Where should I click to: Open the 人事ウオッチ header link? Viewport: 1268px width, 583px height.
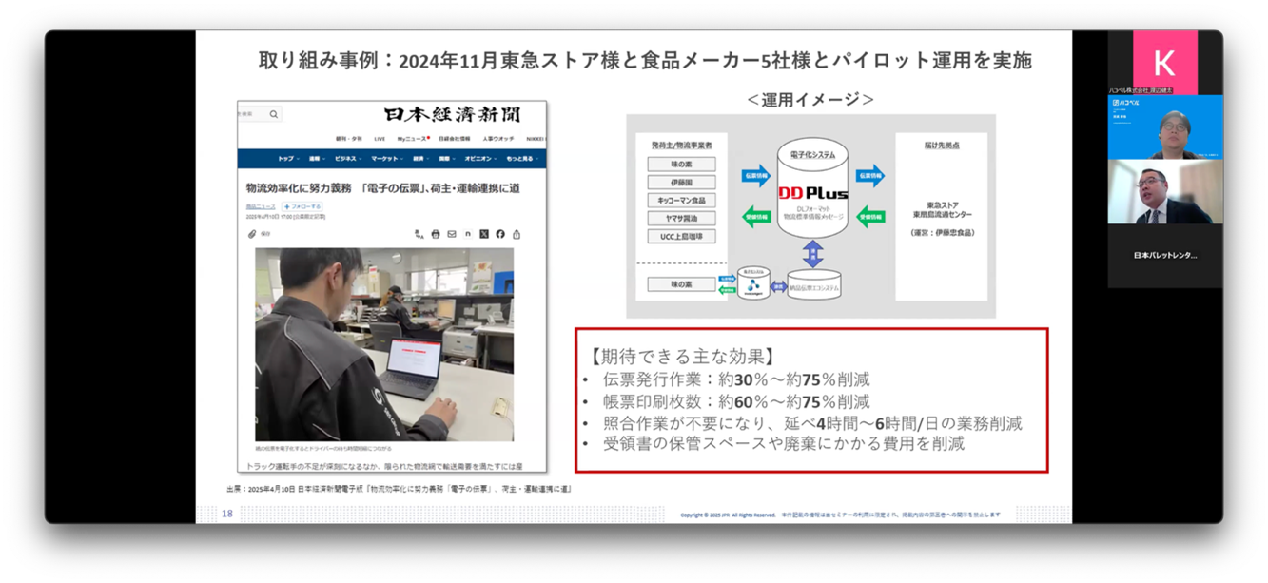(x=497, y=139)
